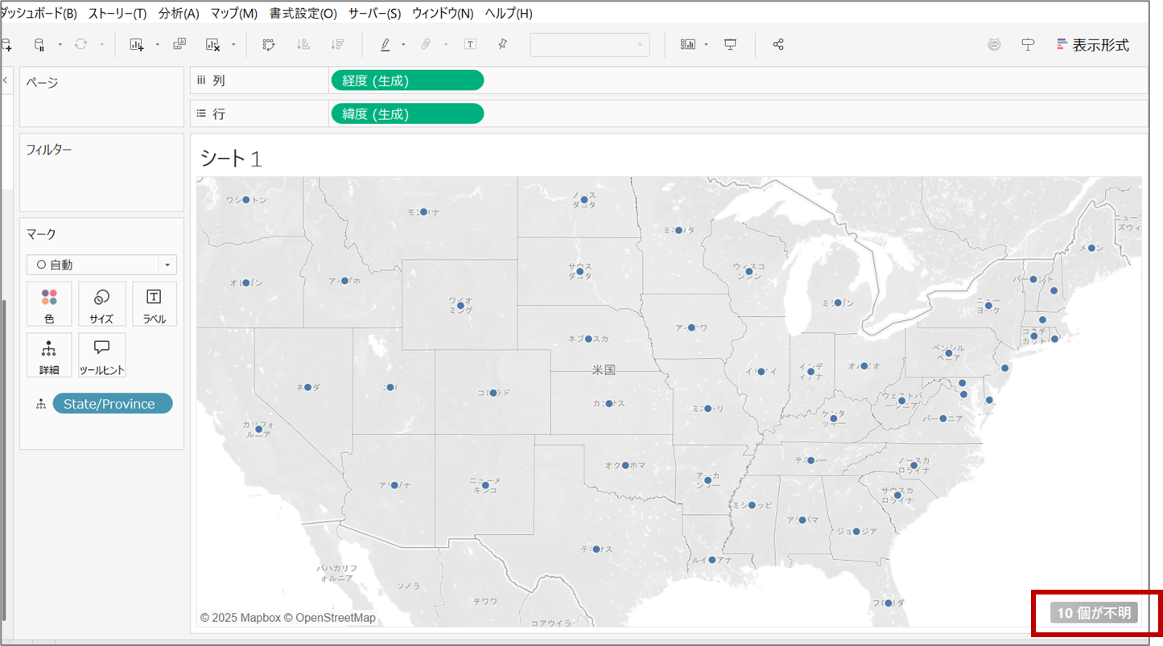Open the fit width dropdown in toolbar
This screenshot has width=1163, height=646.
point(590,45)
